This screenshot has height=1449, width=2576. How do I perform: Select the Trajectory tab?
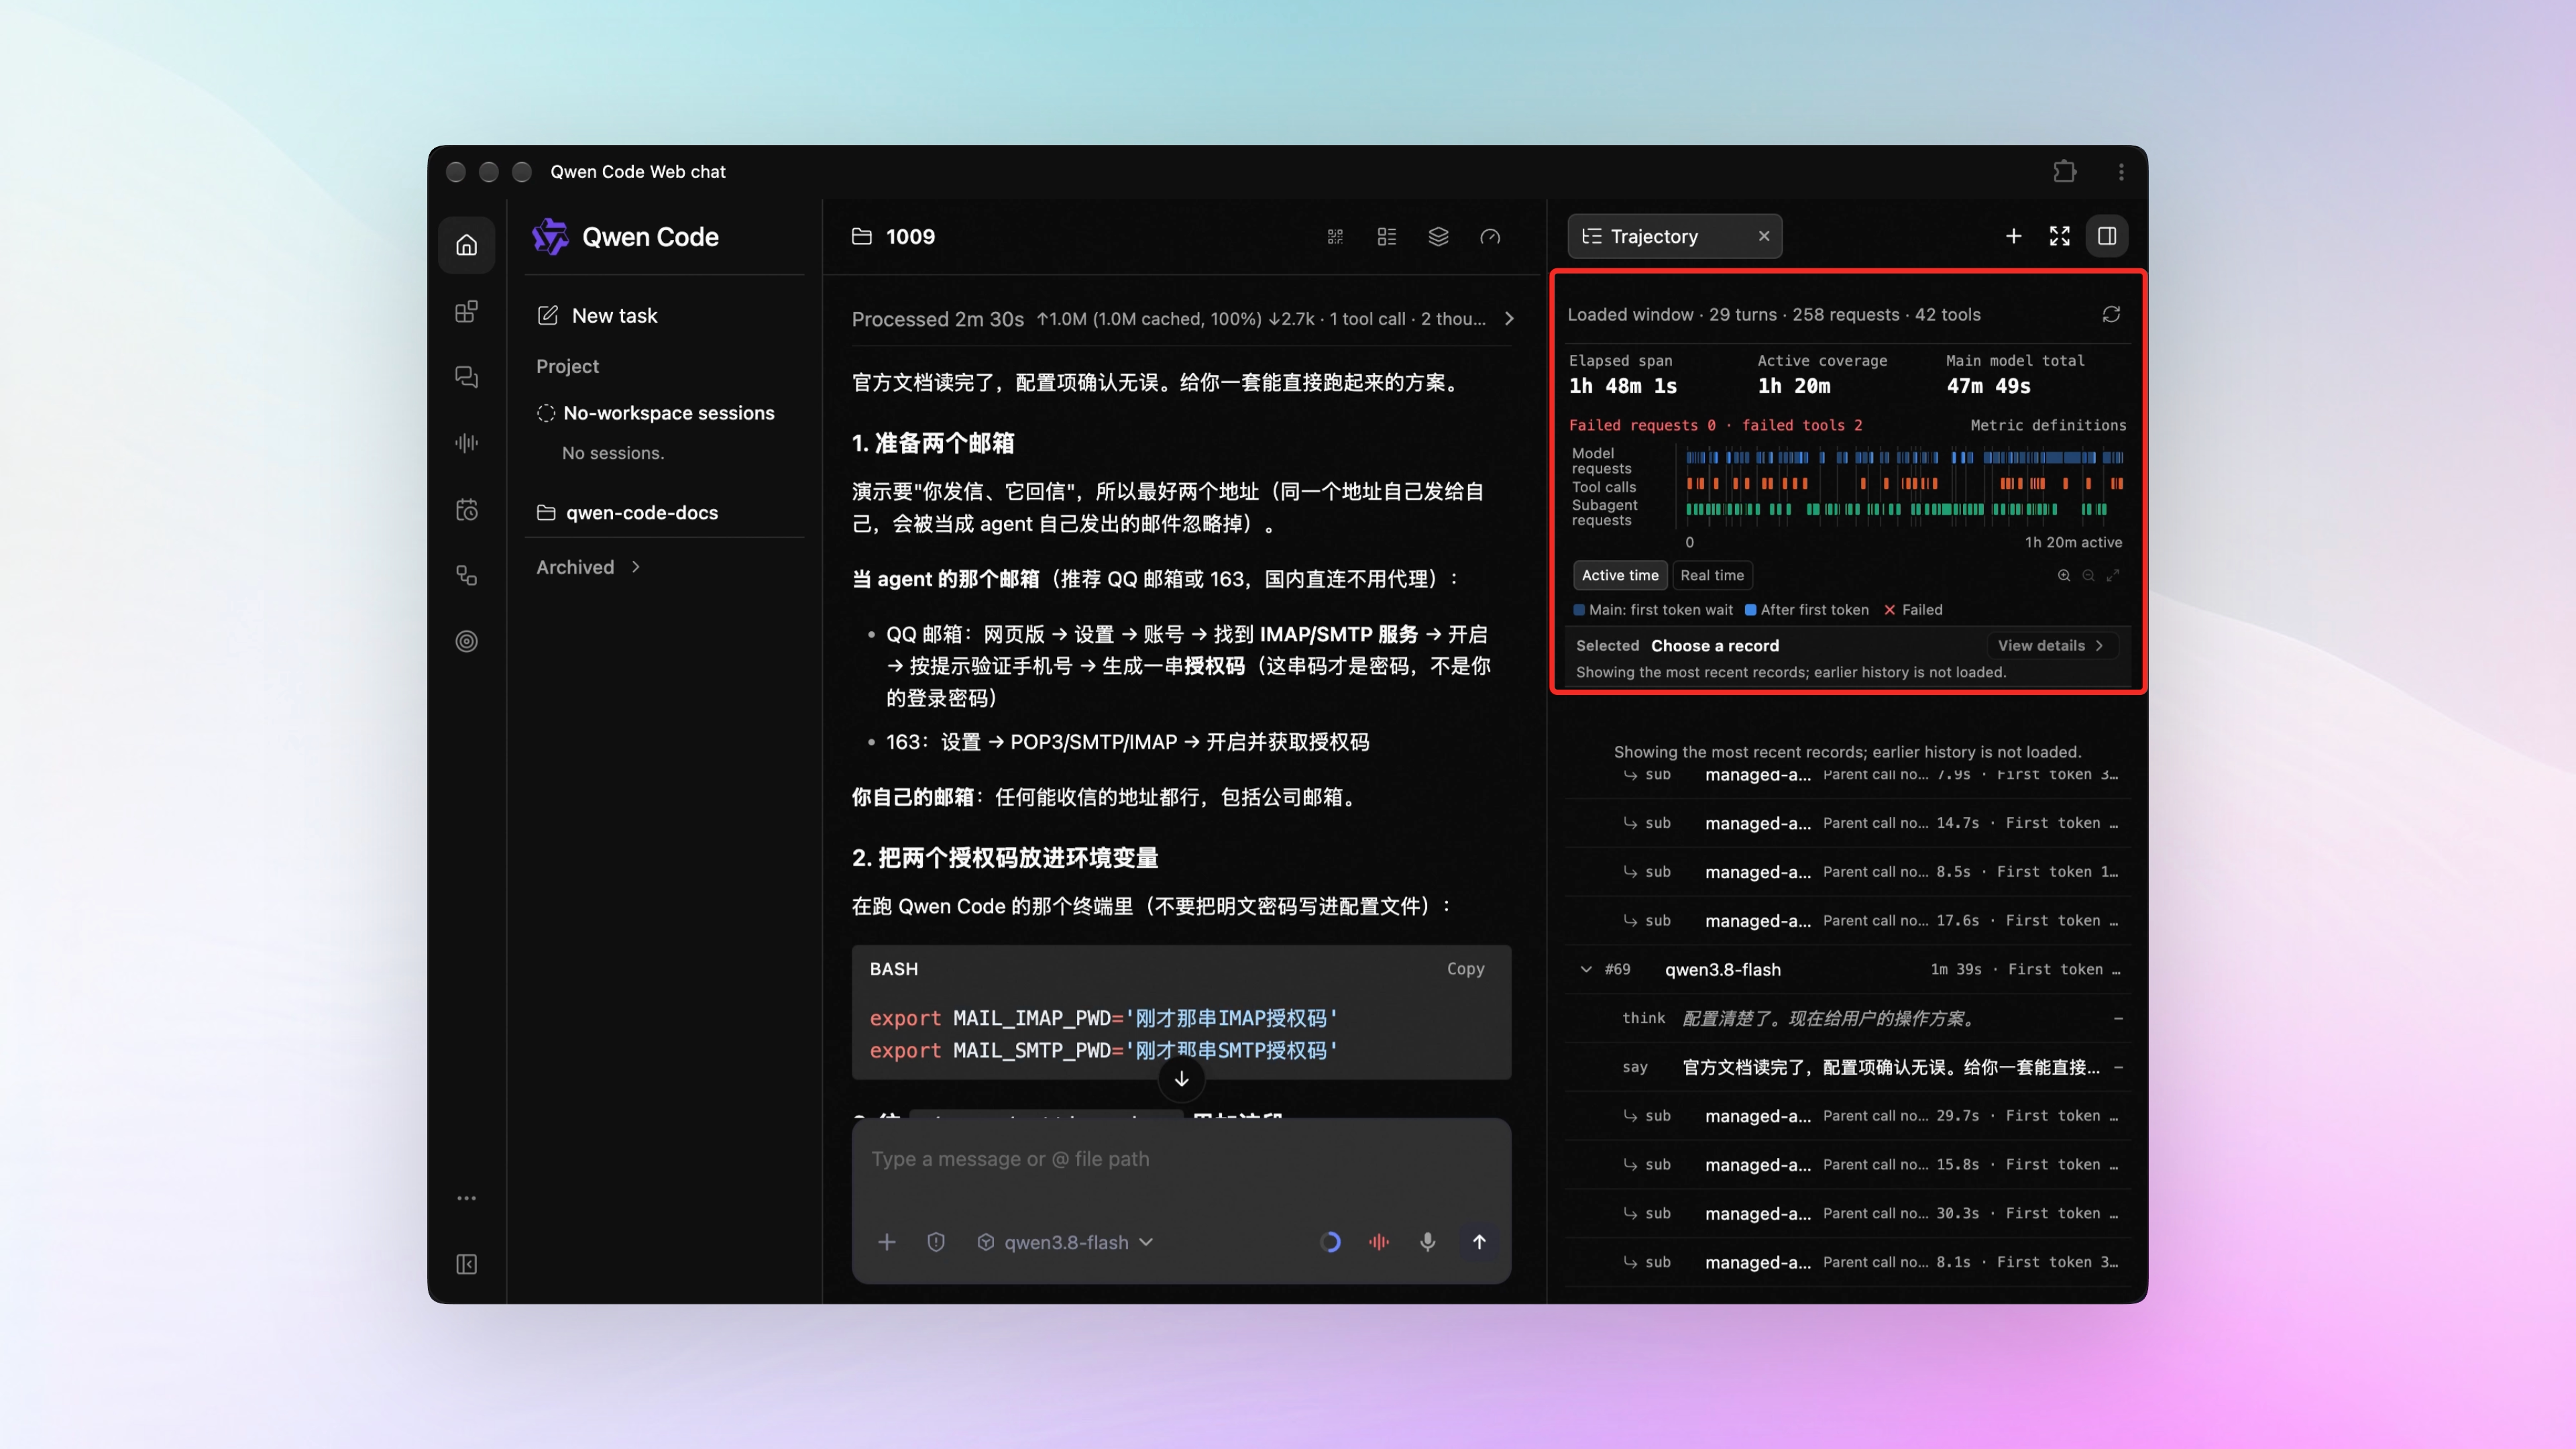pyautogui.click(x=1654, y=236)
